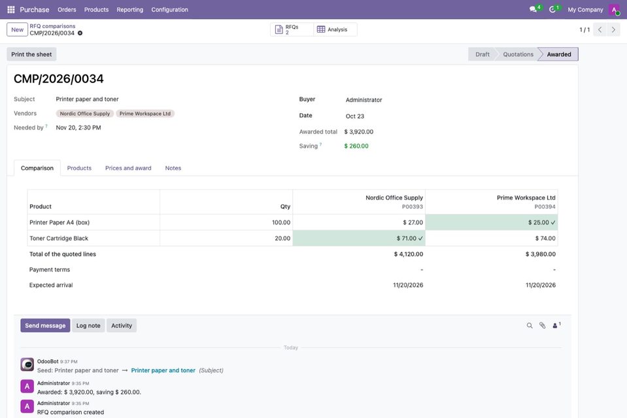Click the Nordic Office Supply vendor tag

[x=85, y=114]
